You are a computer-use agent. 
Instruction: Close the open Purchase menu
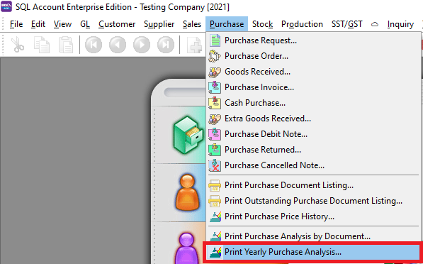pos(227,24)
